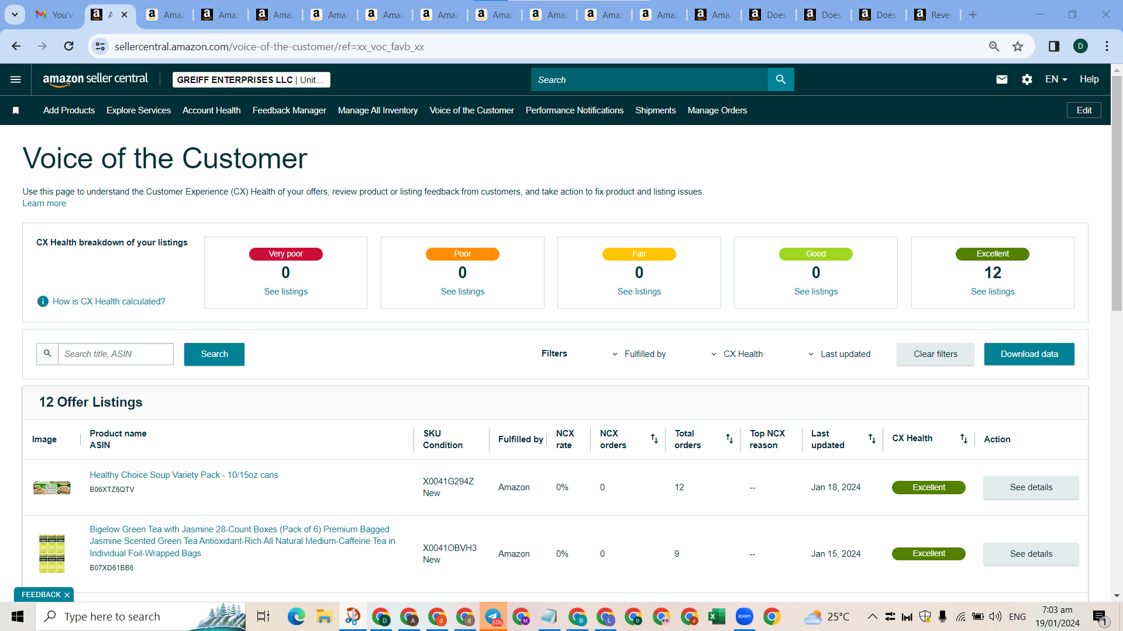This screenshot has height=631, width=1123.
Task: See listings under Excellent
Action: (x=993, y=292)
